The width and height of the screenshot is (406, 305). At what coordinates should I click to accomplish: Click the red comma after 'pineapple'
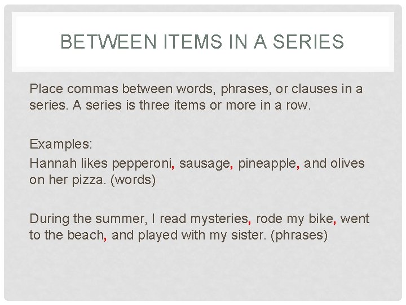298,167
